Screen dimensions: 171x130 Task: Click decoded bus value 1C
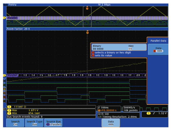[98, 75]
